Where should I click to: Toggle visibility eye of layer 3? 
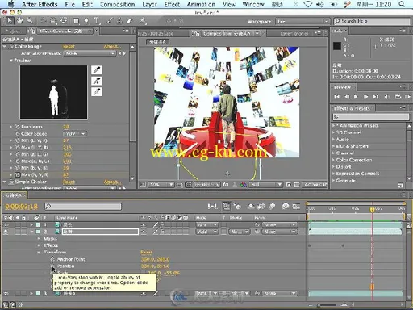6,294
